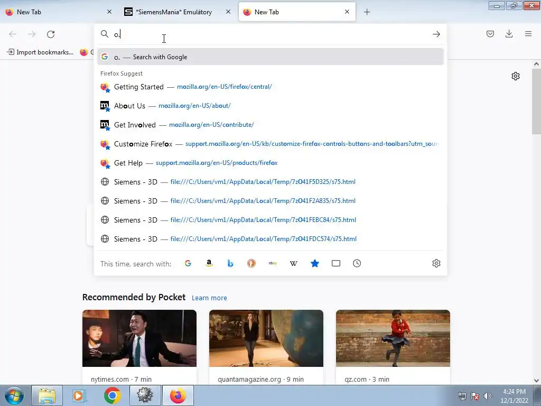This screenshot has height=406, width=541.
Task: Open the Downloads toolbar icon
Action: (x=509, y=34)
